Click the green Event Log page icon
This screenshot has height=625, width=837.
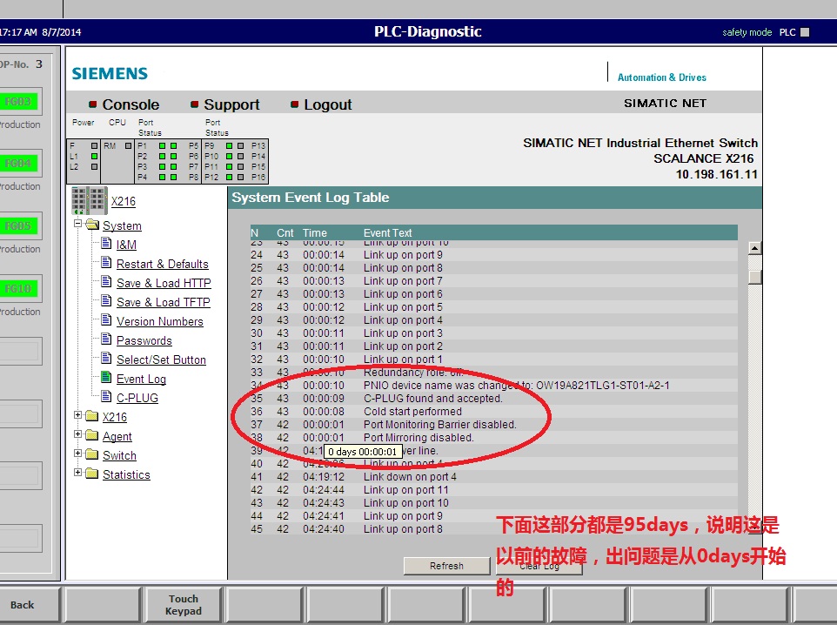(106, 378)
